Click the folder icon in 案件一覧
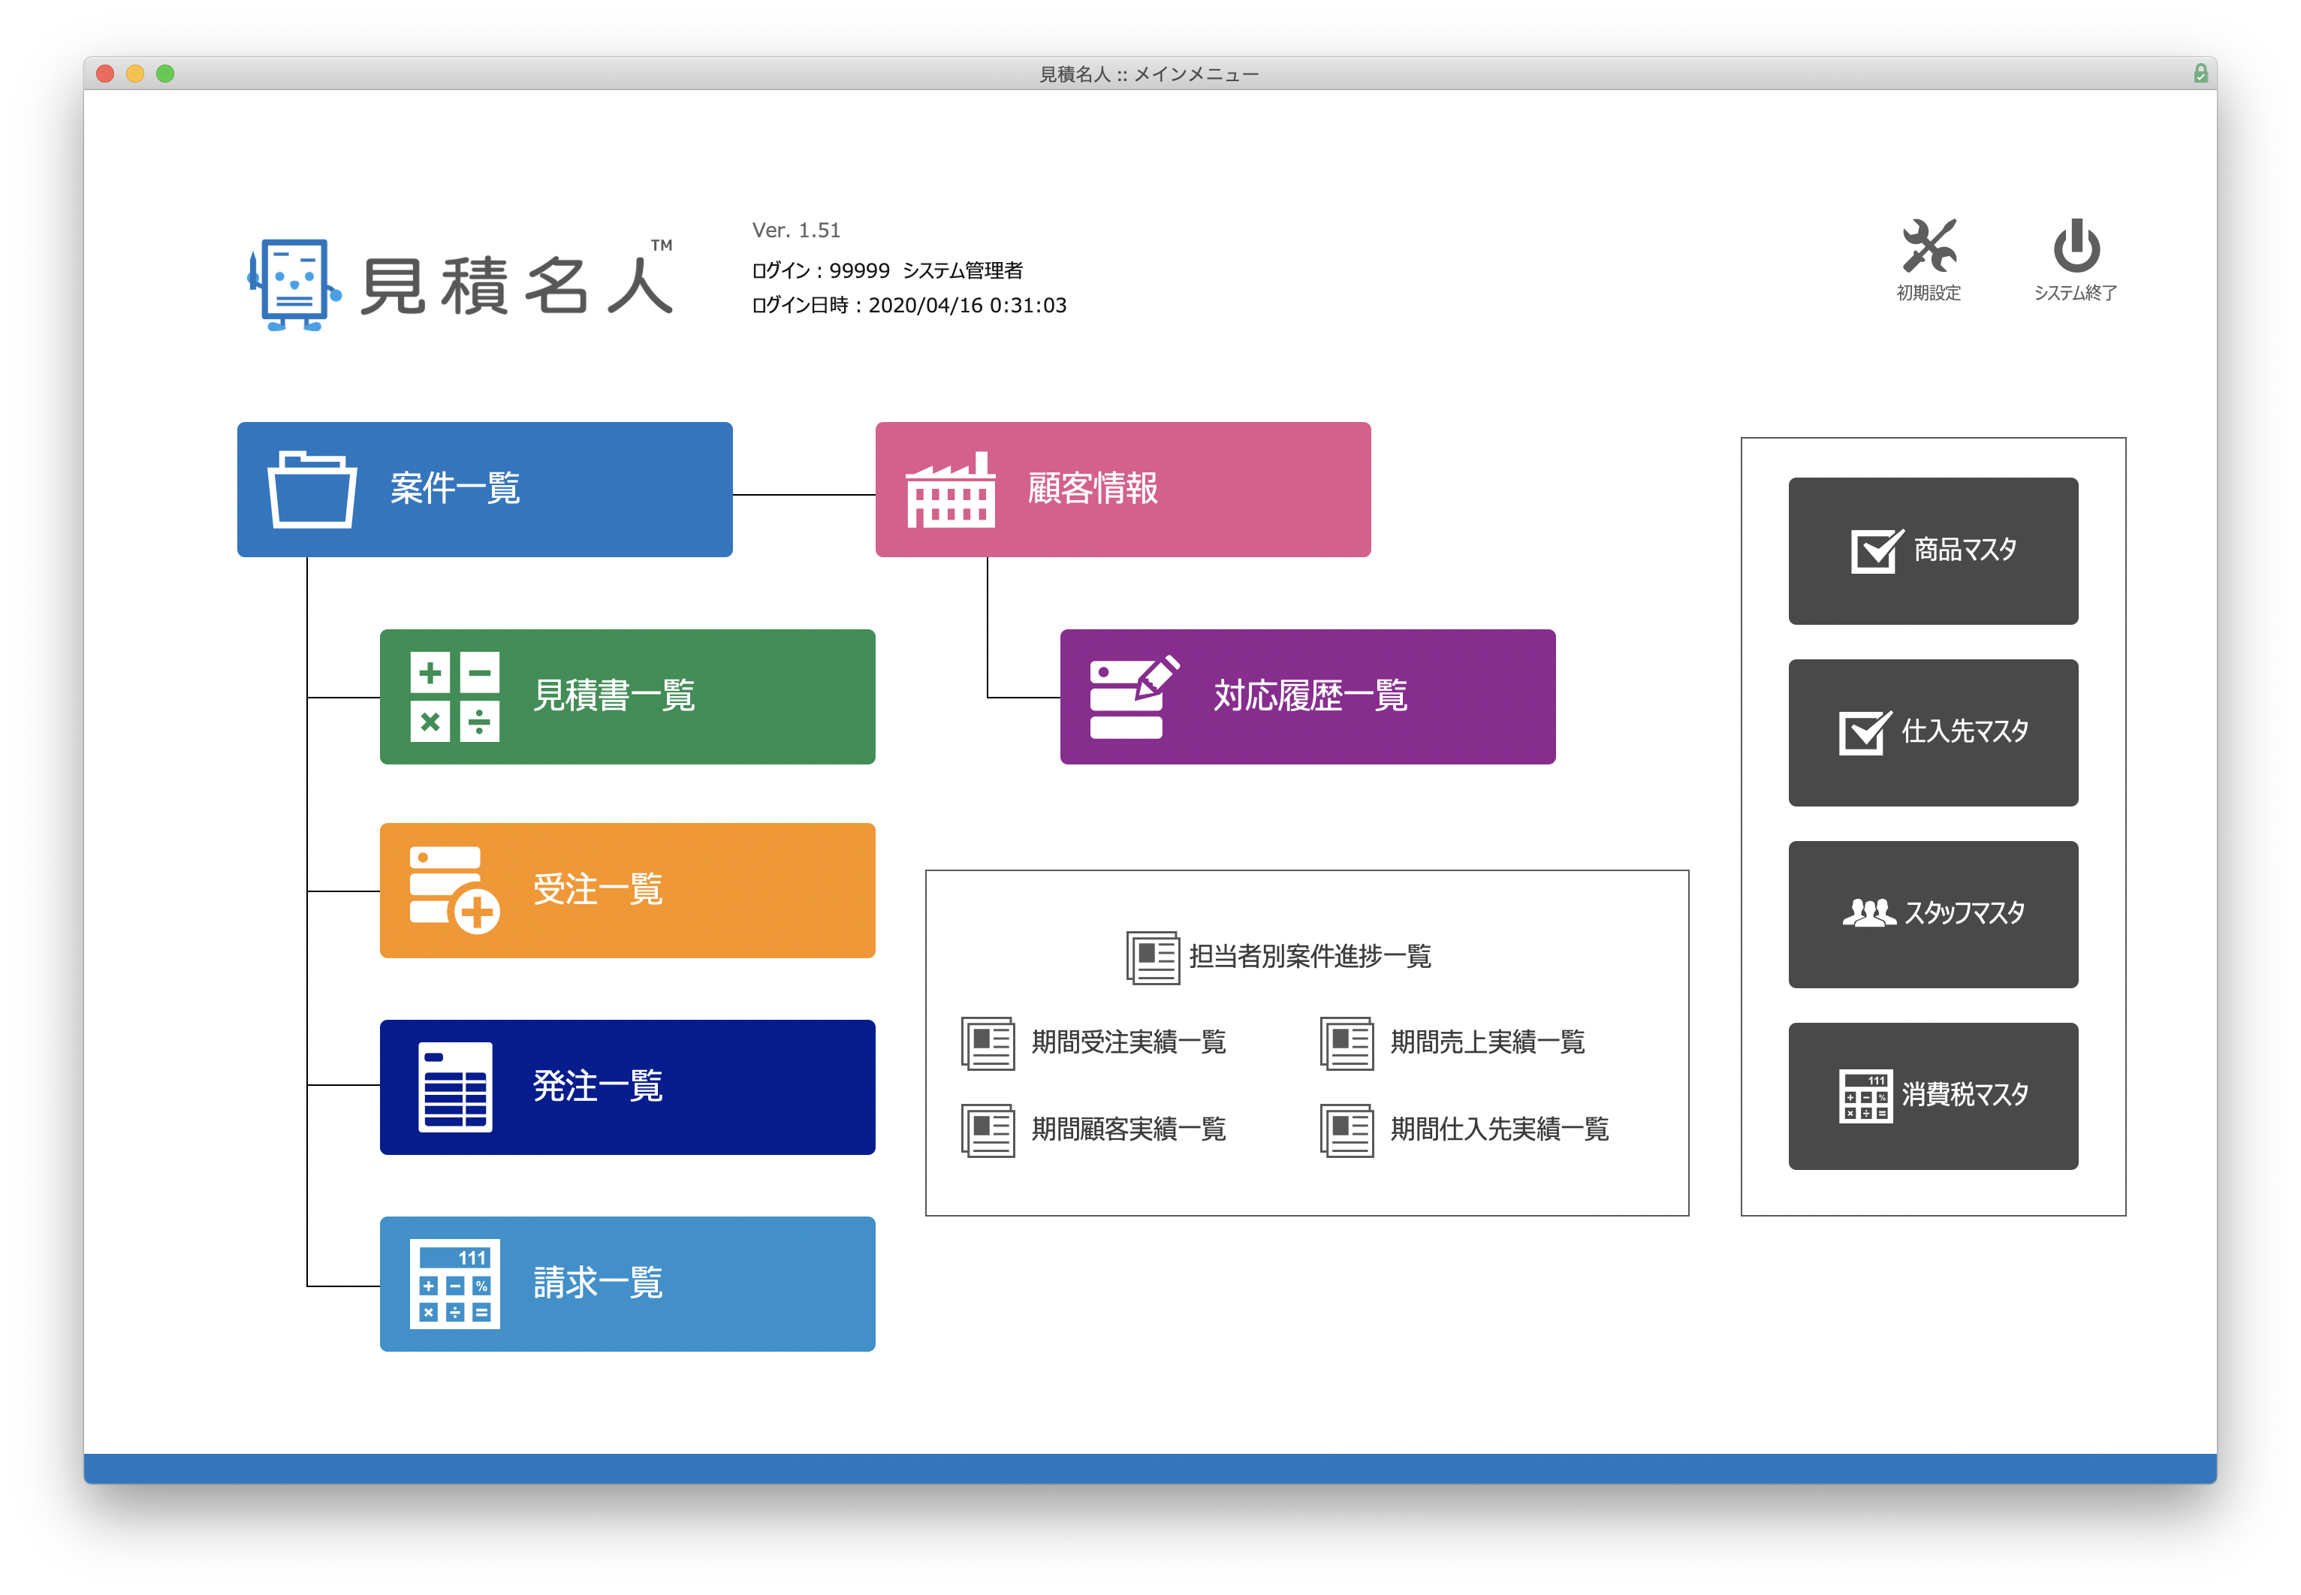Image resolution: width=2301 pixels, height=1595 pixels. click(x=312, y=490)
